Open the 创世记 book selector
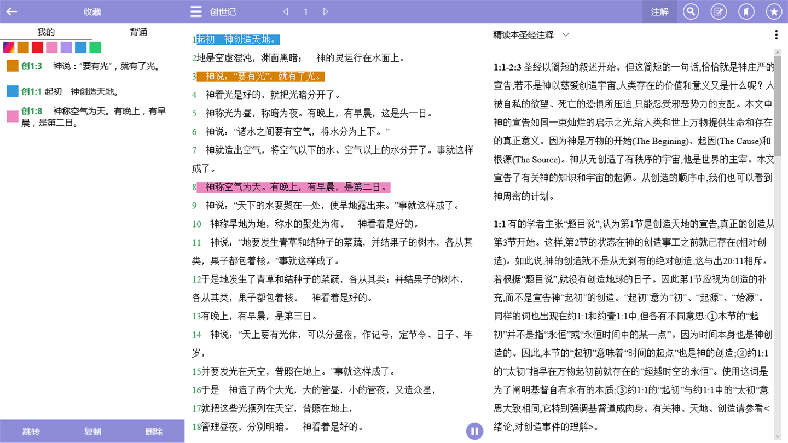 tap(223, 11)
